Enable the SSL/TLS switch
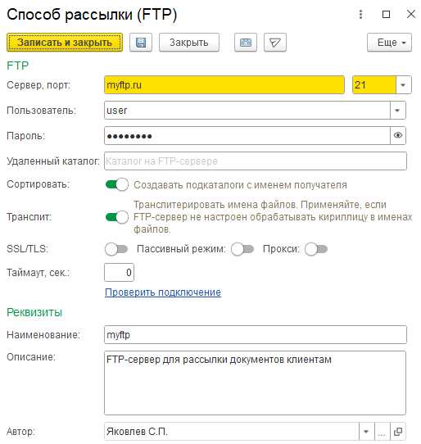This screenshot has width=421, height=444. pyautogui.click(x=116, y=249)
